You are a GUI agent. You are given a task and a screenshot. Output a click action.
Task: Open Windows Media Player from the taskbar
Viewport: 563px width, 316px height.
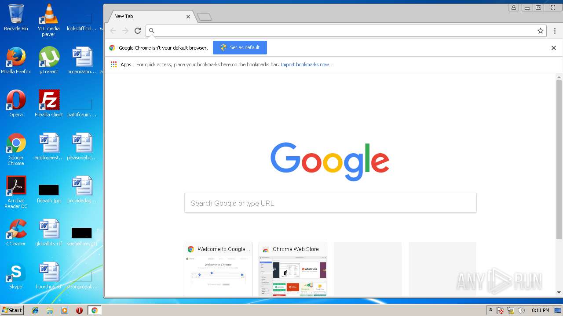[x=65, y=310]
